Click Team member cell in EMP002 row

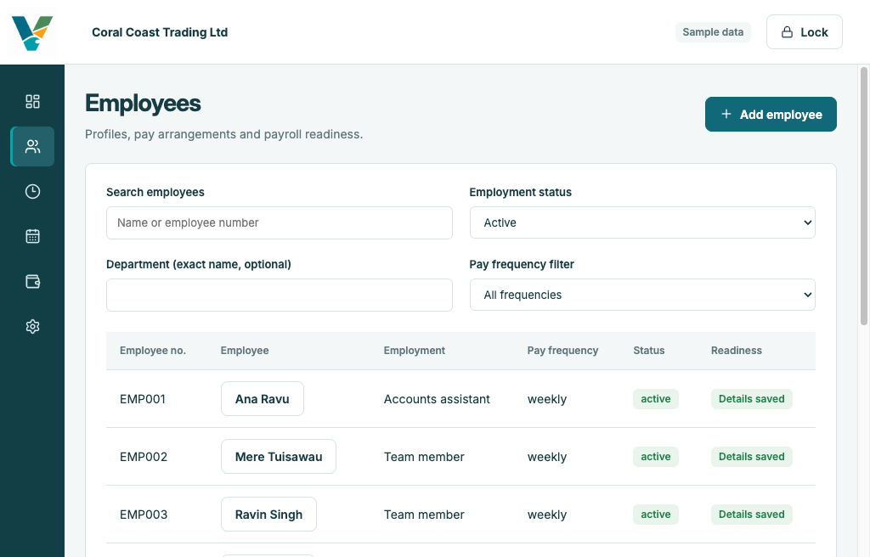pyautogui.click(x=424, y=457)
